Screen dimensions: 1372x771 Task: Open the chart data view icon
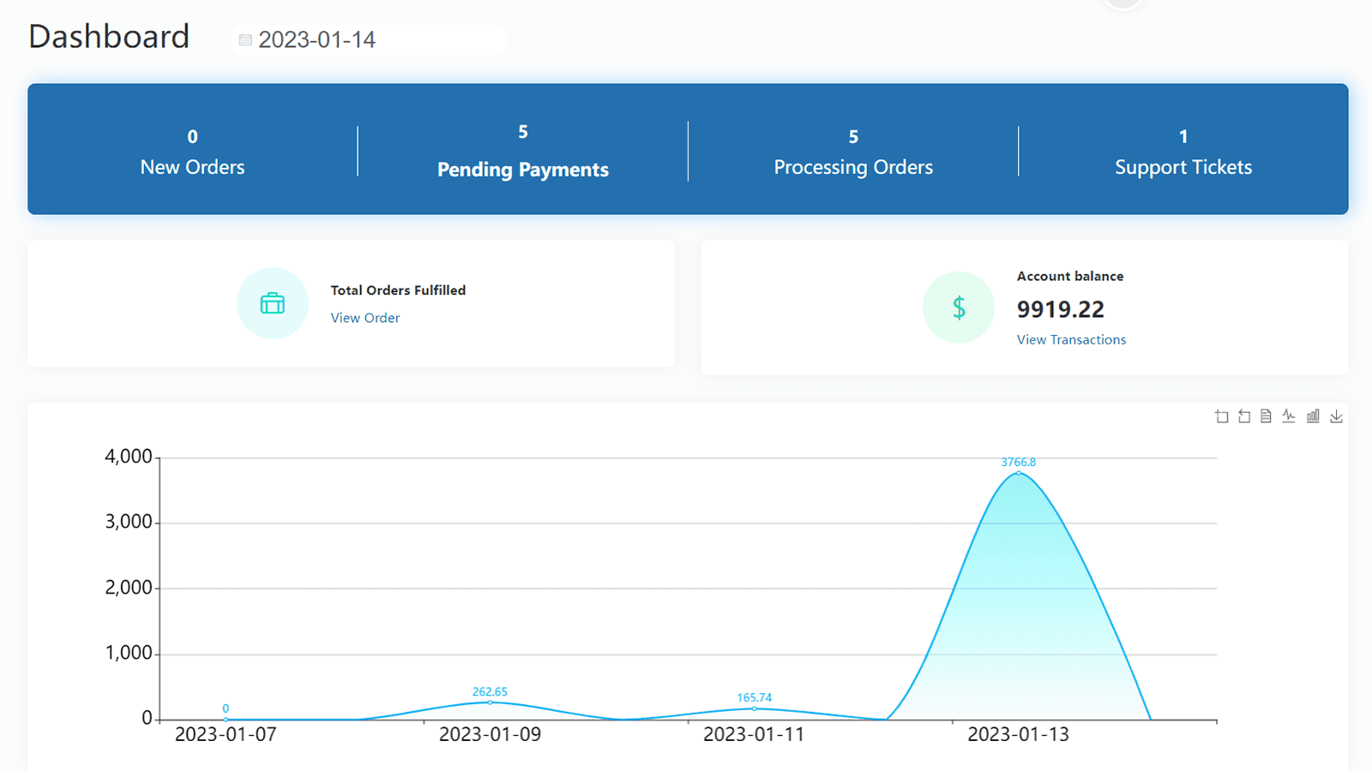pos(1266,416)
